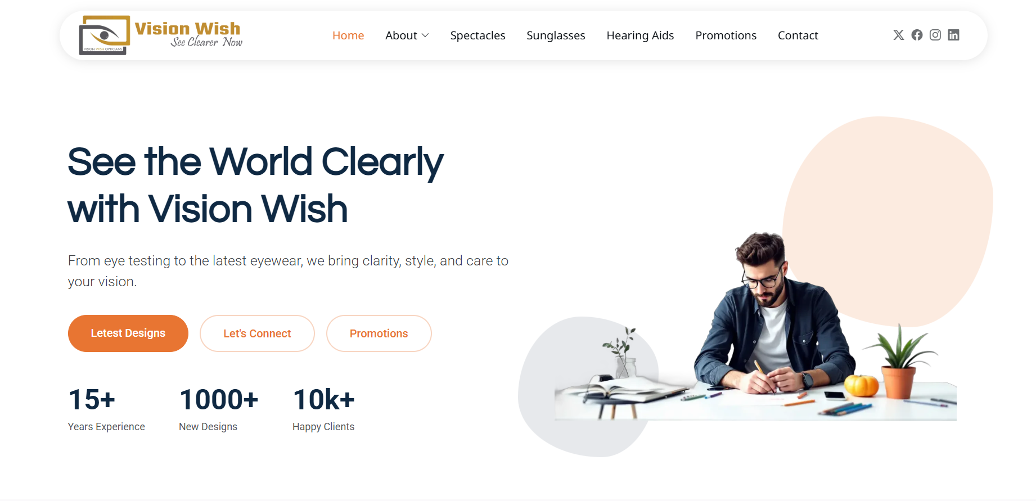Click the 1000+ New Designs stat
1036x501 pixels.
[x=218, y=409]
